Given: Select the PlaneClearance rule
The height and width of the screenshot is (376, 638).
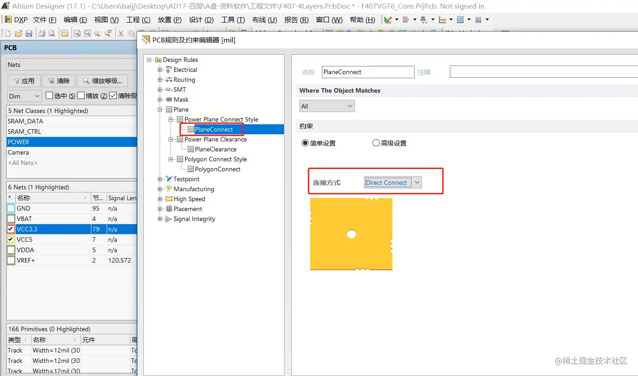Looking at the screenshot, I should coord(216,149).
